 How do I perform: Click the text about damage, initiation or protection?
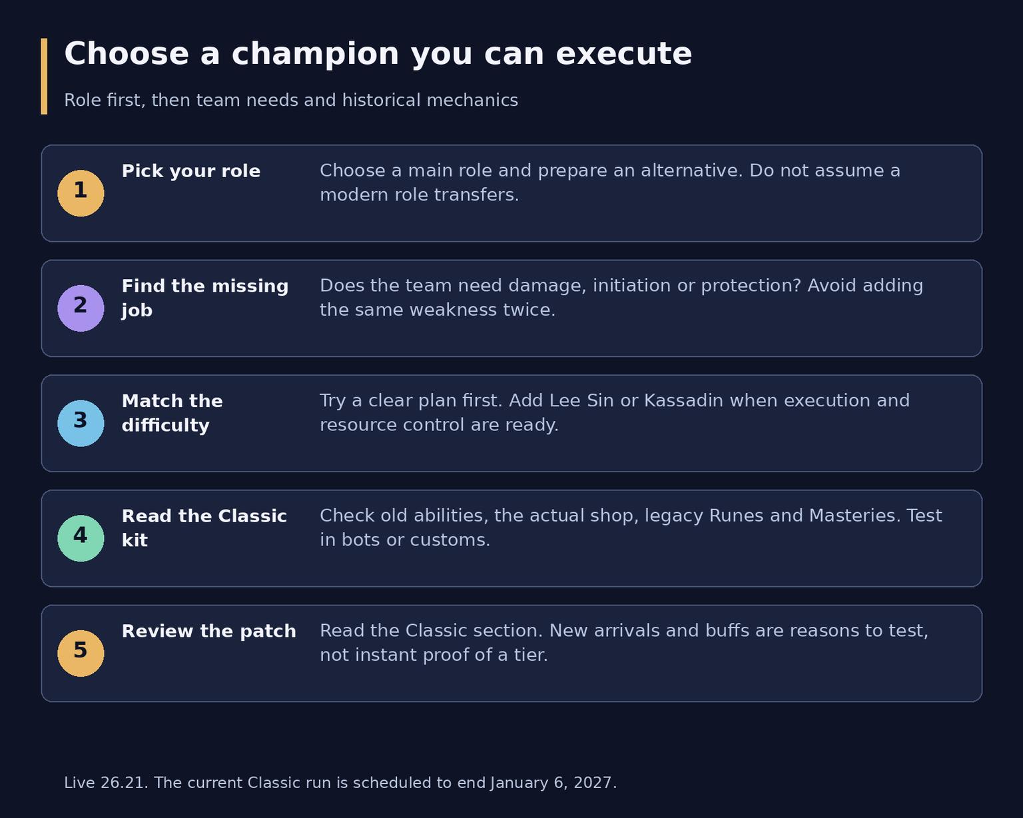(621, 298)
